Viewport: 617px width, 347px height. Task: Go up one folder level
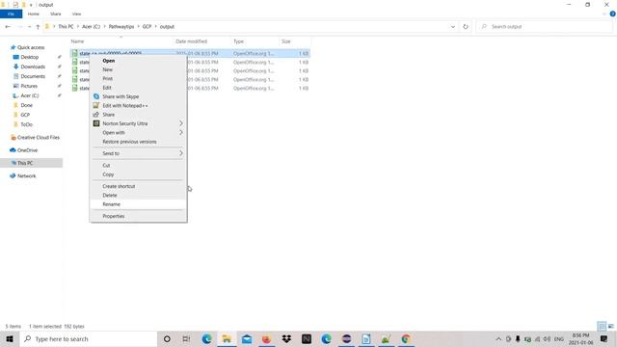(38, 27)
